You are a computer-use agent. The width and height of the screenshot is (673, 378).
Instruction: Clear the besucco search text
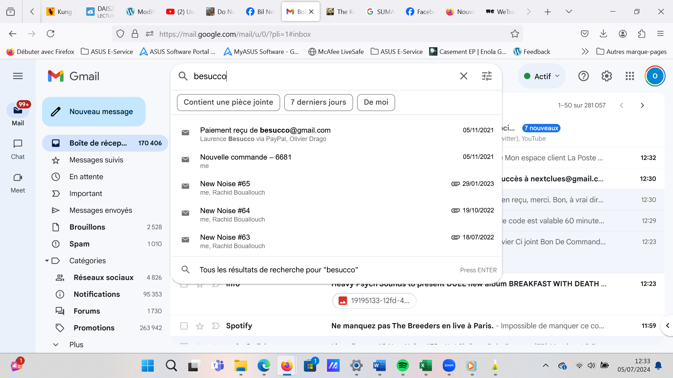(x=463, y=76)
